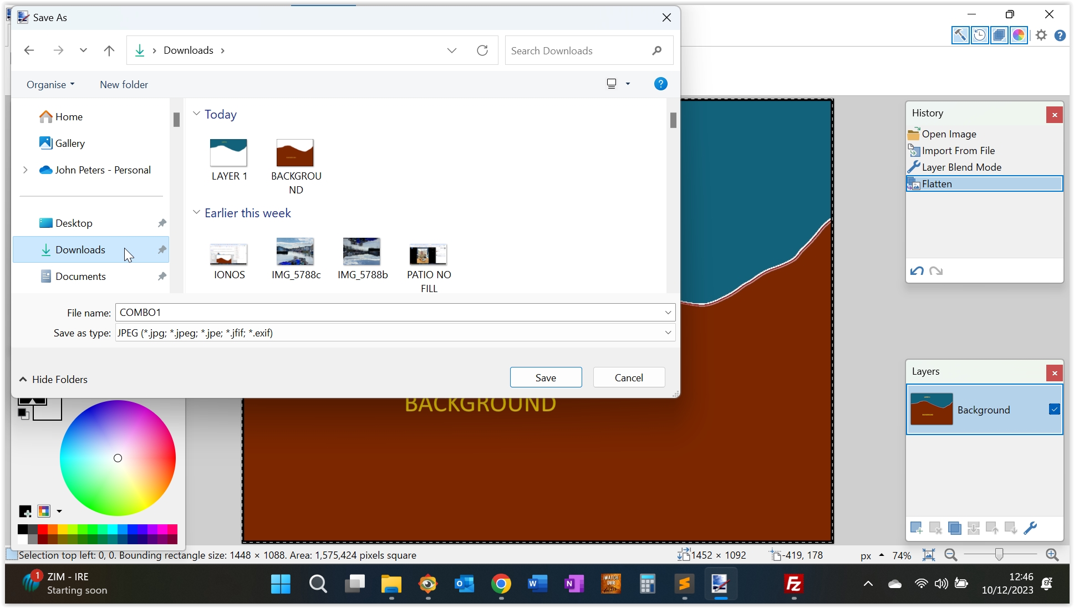
Task: Click the undo arrow in the History panel
Action: pos(917,271)
